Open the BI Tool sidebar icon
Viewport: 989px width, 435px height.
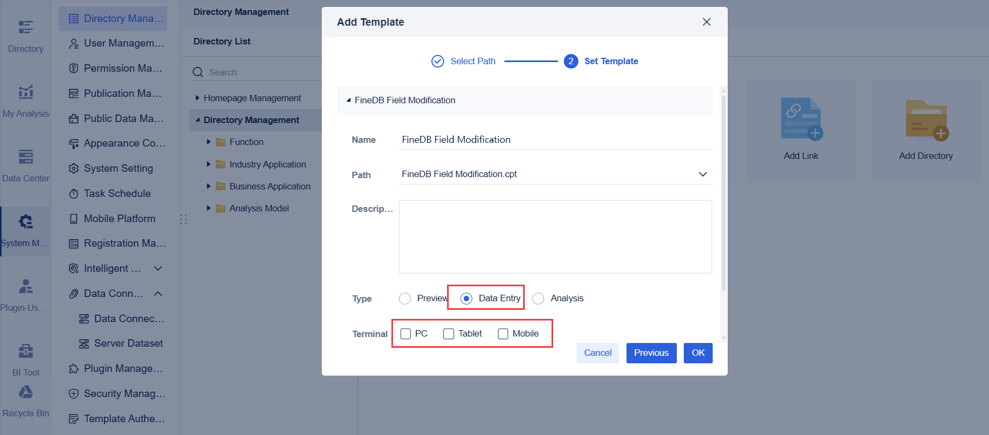coord(26,351)
